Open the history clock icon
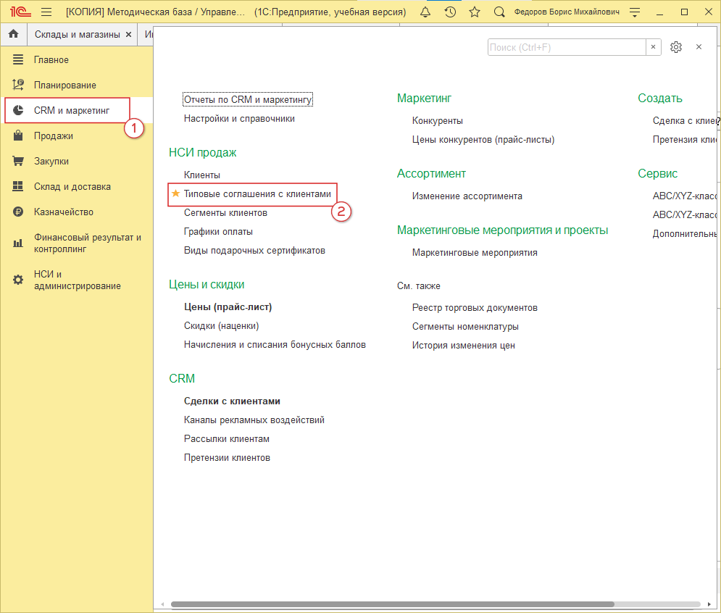The image size is (721, 613). pyautogui.click(x=450, y=12)
